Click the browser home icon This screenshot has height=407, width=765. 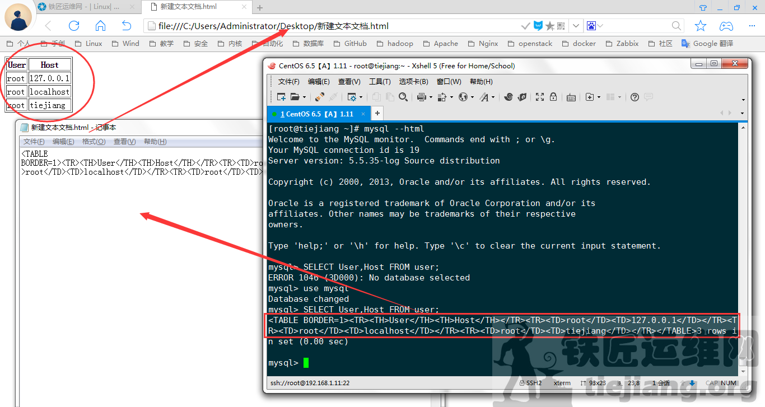[x=100, y=26]
